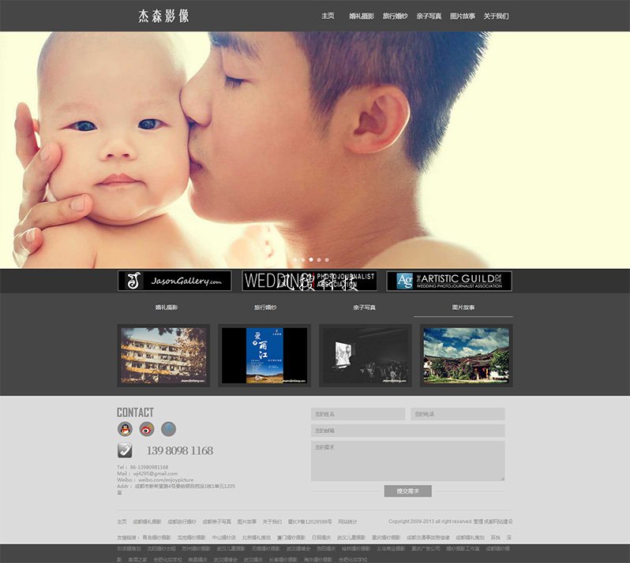Select 关于我们 in the top menu
Image resolution: width=630 pixels, height=563 pixels.
click(496, 16)
